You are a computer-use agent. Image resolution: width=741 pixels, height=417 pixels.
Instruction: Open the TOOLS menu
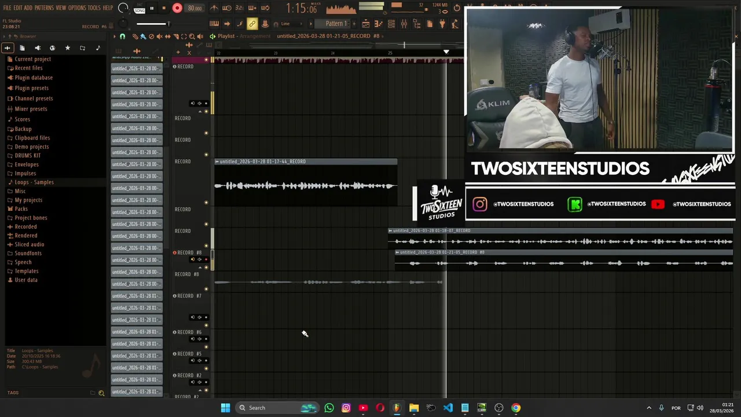pos(94,8)
